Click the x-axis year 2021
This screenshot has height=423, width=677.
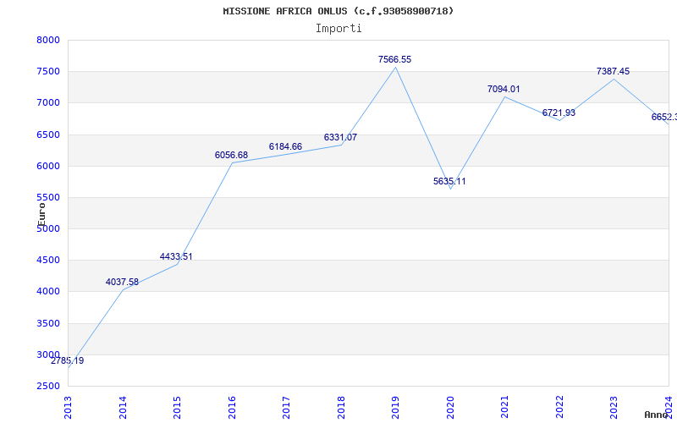point(505,407)
